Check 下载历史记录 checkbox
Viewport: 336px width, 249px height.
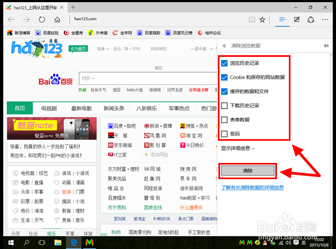coord(224,106)
